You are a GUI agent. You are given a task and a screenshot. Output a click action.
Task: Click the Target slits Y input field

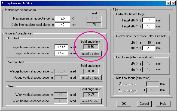[x=148, y=26]
